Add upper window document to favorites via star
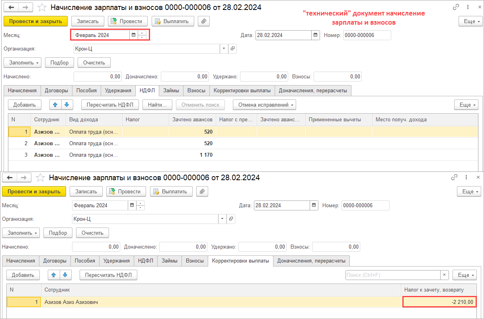The width and height of the screenshot is (484, 319). coord(41,8)
